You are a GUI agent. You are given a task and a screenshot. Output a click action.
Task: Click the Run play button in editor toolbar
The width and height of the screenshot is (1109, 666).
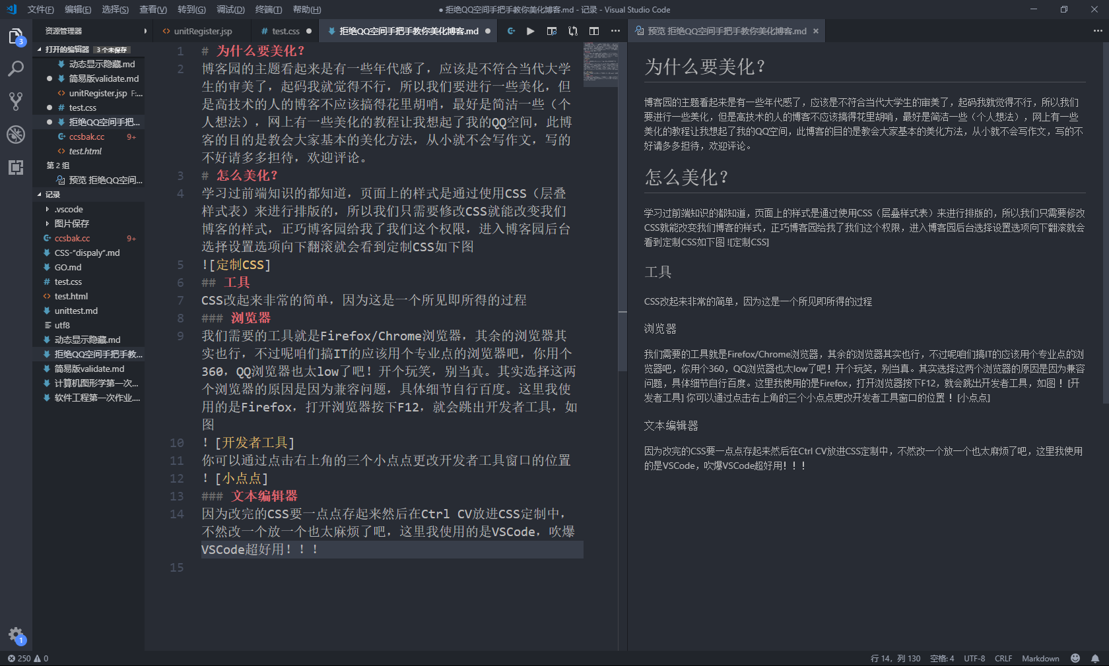point(531,31)
